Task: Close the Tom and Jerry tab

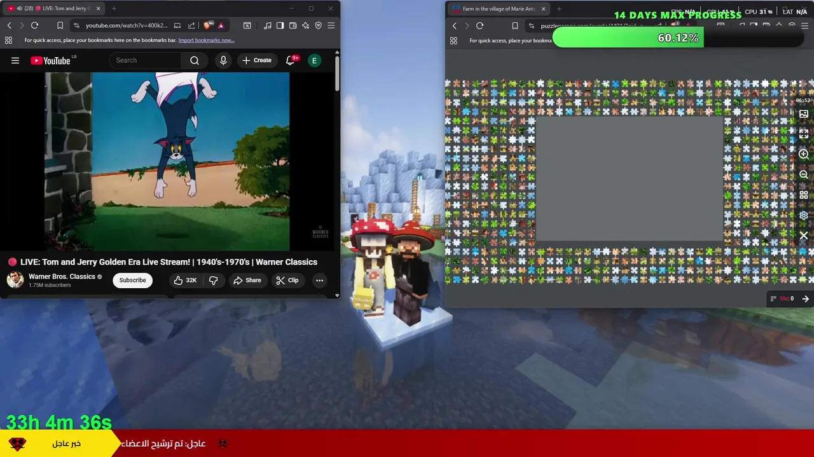Action: (x=98, y=8)
